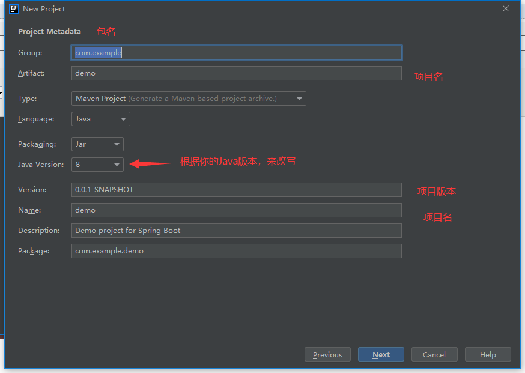Viewport: 525px width, 373px height.
Task: Click the Package label
Action: pos(34,251)
